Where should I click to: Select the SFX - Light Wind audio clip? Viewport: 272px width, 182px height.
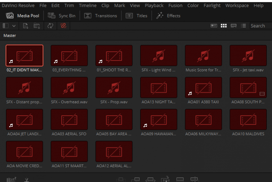(159, 55)
